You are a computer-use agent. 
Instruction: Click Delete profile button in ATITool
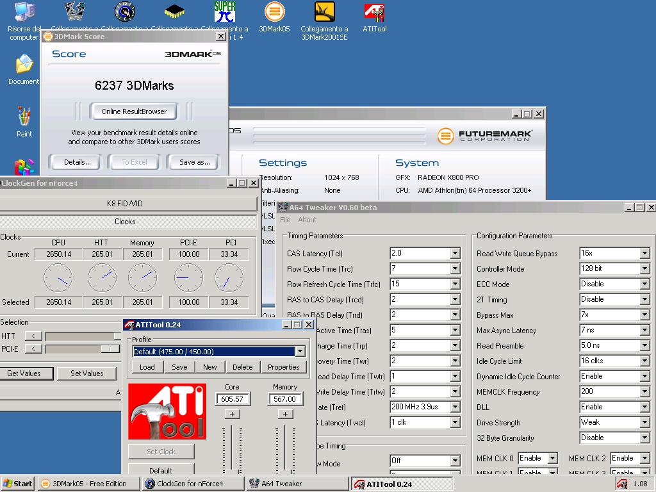pyautogui.click(x=243, y=367)
